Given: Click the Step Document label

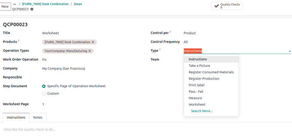Looking at the screenshot, I should [x=15, y=86].
